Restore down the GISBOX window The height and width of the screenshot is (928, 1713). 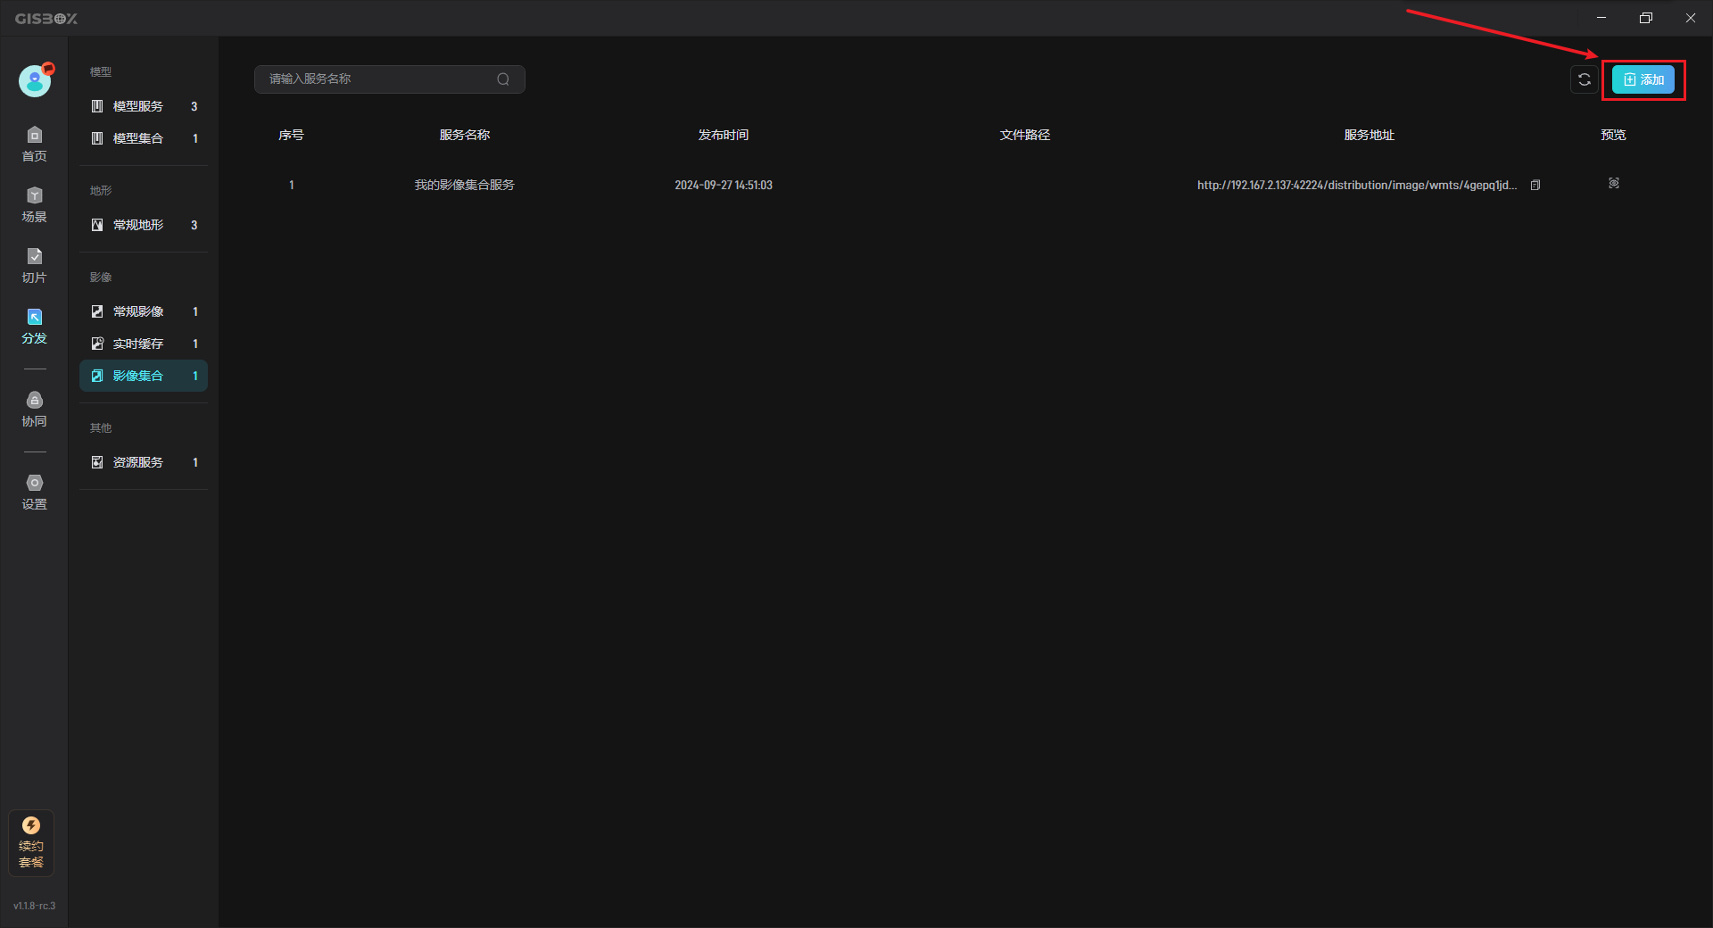(x=1646, y=18)
